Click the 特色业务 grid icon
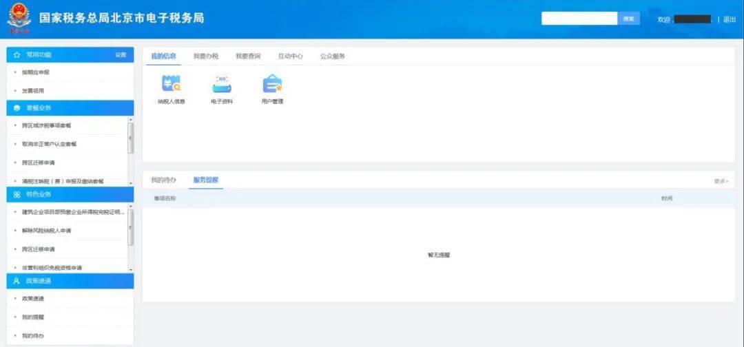This screenshot has width=744, height=347. coord(17,194)
